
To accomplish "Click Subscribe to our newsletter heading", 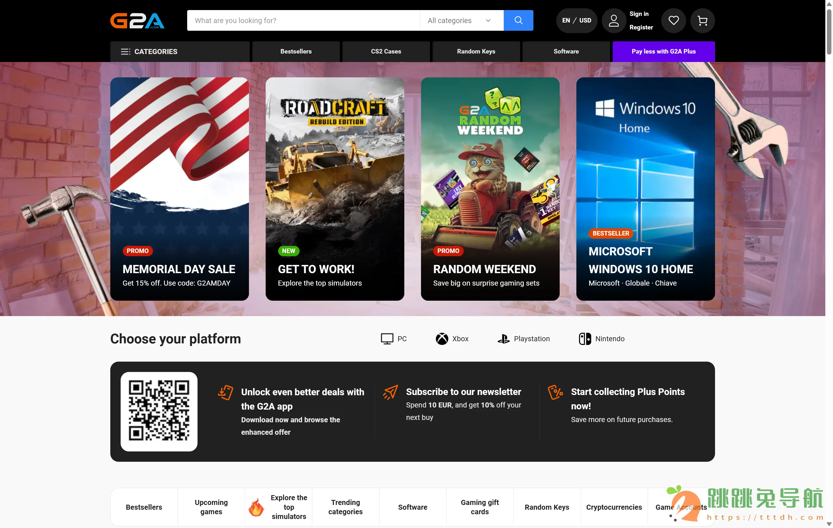I will point(463,392).
